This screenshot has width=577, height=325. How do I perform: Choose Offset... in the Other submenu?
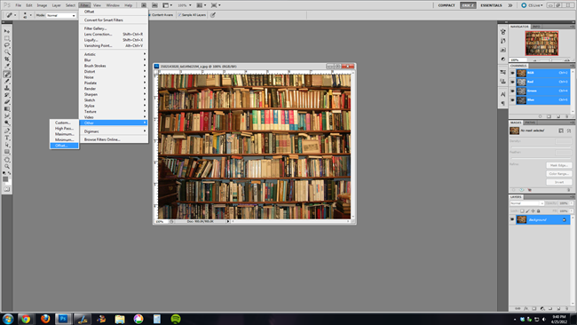pyautogui.click(x=64, y=146)
